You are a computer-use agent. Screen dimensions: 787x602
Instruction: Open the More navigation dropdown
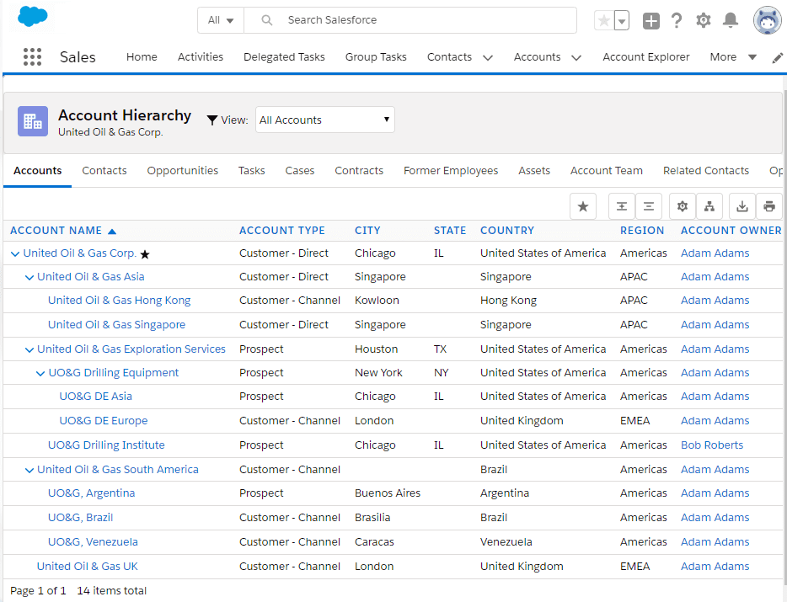(x=733, y=57)
